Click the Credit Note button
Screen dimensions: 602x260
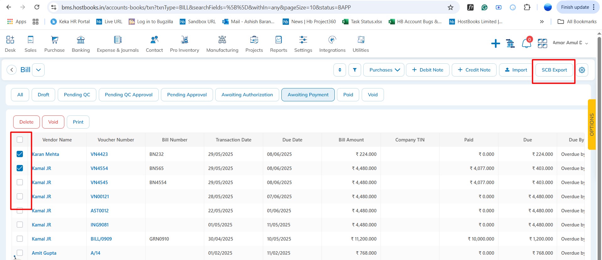click(x=474, y=70)
